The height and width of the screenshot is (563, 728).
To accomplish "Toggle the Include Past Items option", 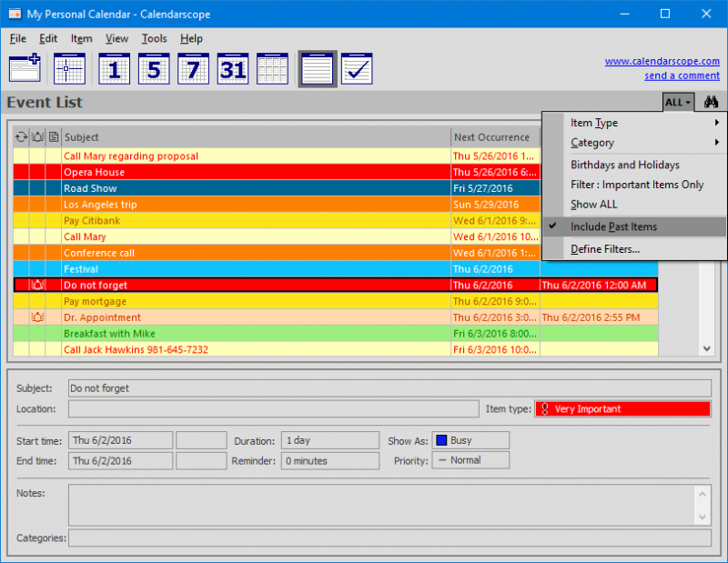I will pyautogui.click(x=613, y=226).
